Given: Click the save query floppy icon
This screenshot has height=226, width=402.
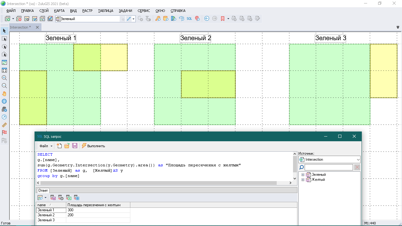Looking at the screenshot, I should pos(75,146).
